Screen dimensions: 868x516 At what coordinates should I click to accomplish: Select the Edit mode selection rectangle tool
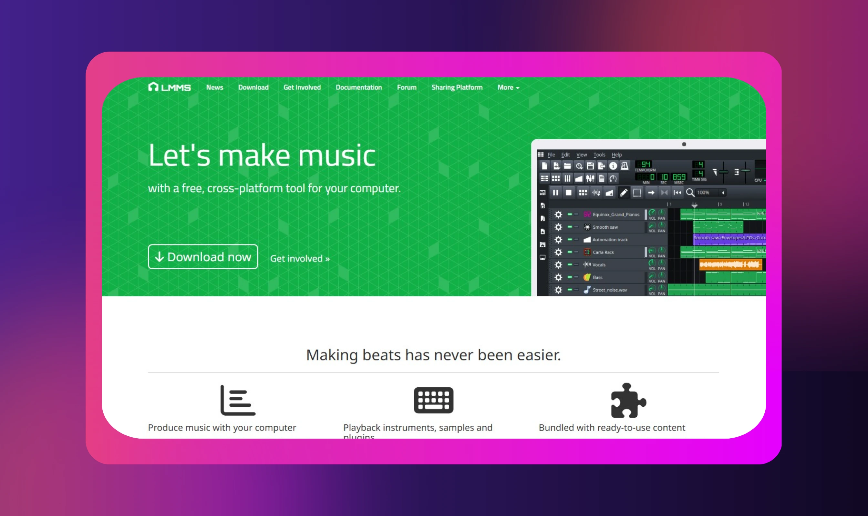tap(637, 193)
